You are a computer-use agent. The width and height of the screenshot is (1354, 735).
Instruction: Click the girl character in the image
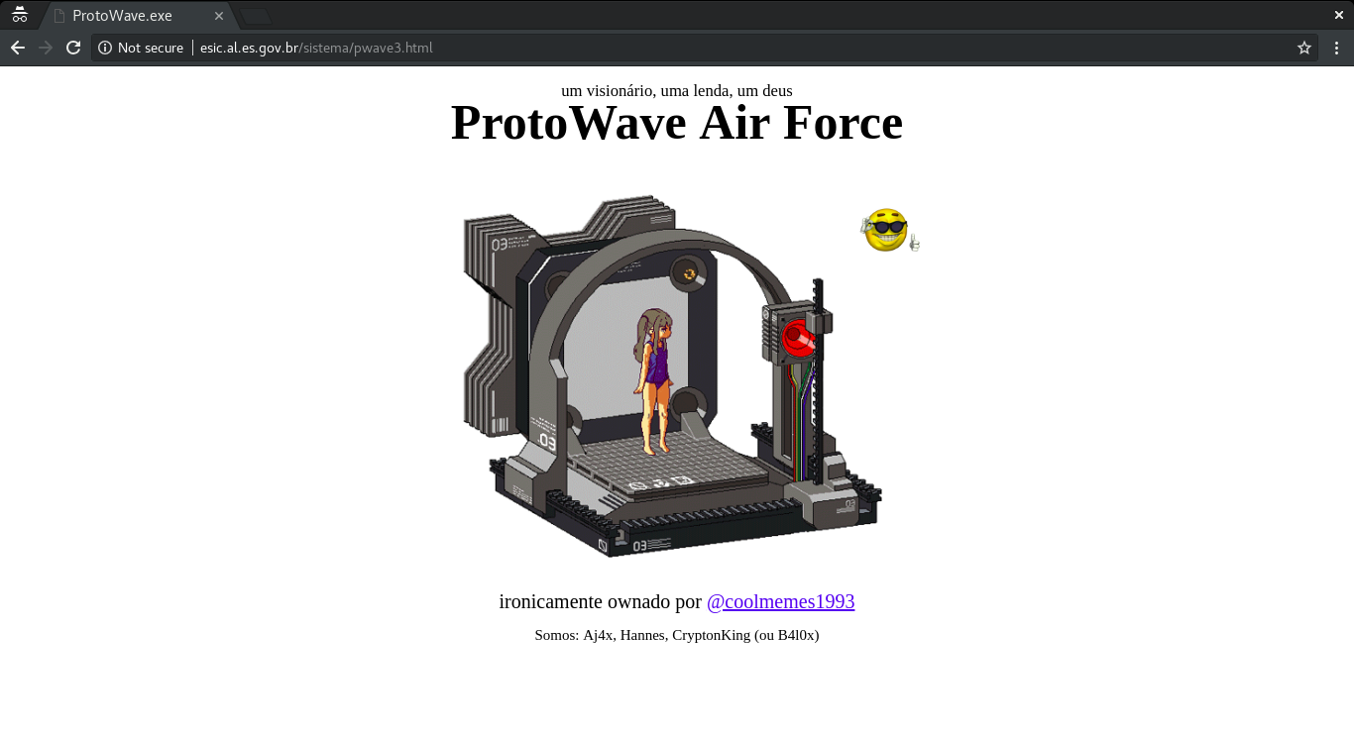click(653, 380)
